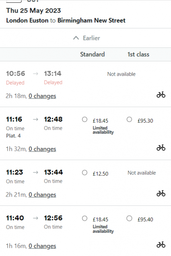
Task: Click the Earlier chevron arrow icon
Action: pos(76,38)
